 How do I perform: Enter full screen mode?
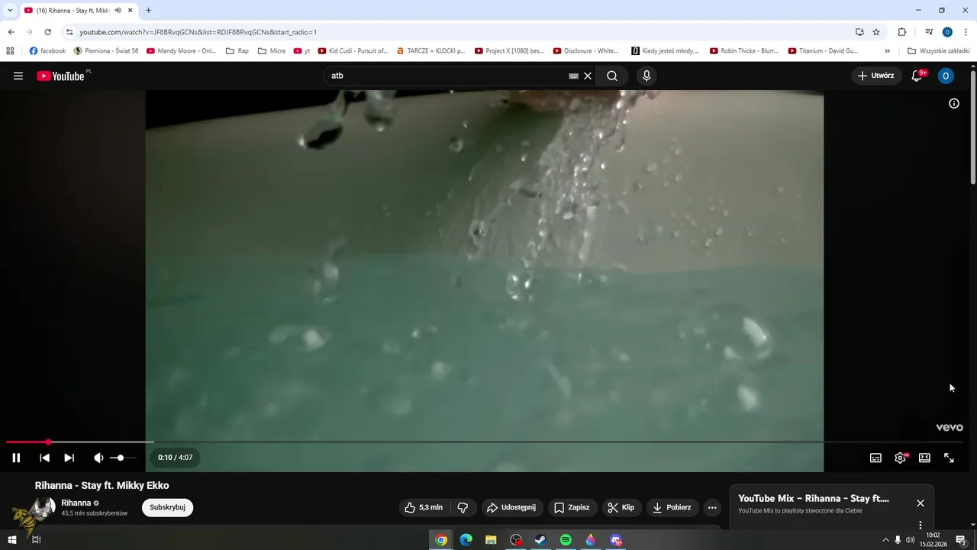[949, 458]
